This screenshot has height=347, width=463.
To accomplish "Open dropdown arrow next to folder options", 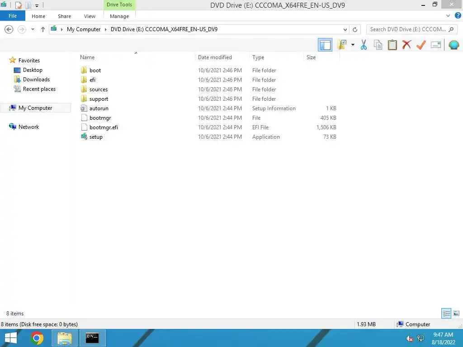I will pos(353,45).
